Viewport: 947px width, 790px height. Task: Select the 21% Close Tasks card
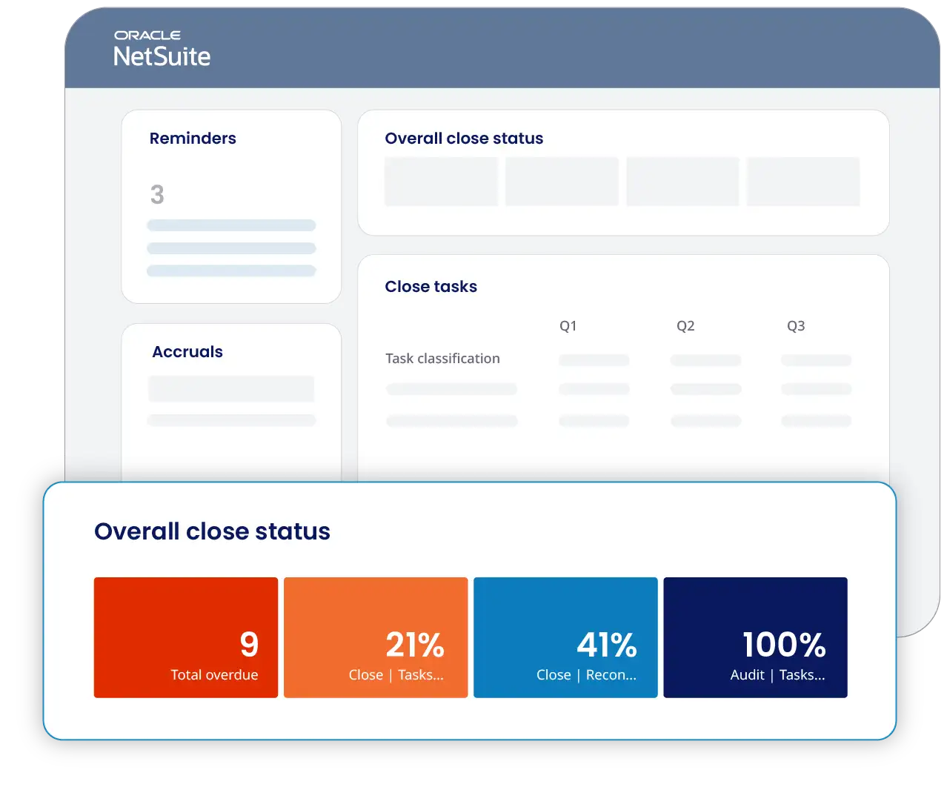[375, 637]
